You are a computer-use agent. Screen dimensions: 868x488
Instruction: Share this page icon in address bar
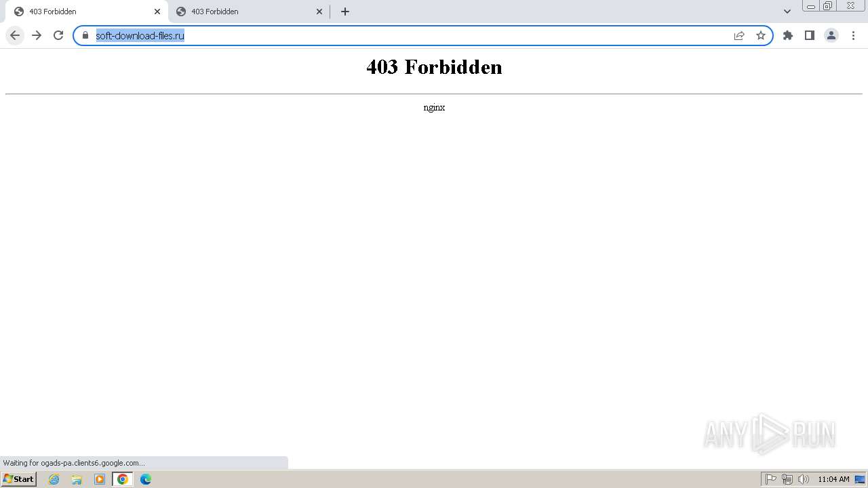pos(739,35)
